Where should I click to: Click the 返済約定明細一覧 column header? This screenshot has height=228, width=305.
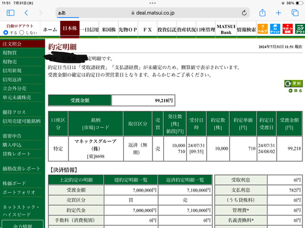click(185, 180)
